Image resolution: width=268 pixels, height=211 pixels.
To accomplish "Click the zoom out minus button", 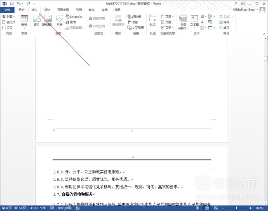I will click(223, 208).
